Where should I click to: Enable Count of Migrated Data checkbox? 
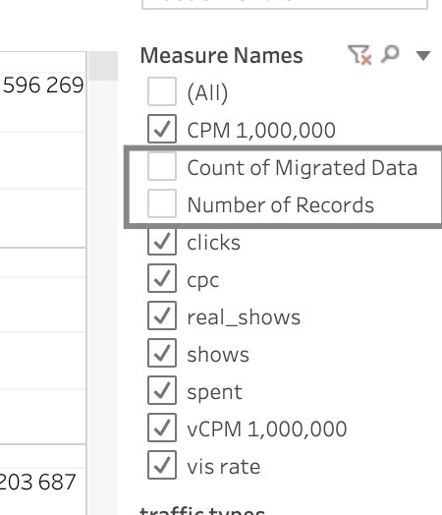(x=162, y=166)
